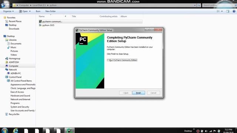Open Downloads in Favorites

click(x=14, y=29)
